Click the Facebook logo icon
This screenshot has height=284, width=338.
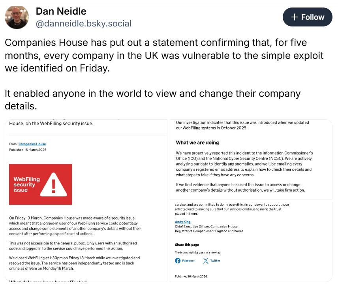point(178,261)
